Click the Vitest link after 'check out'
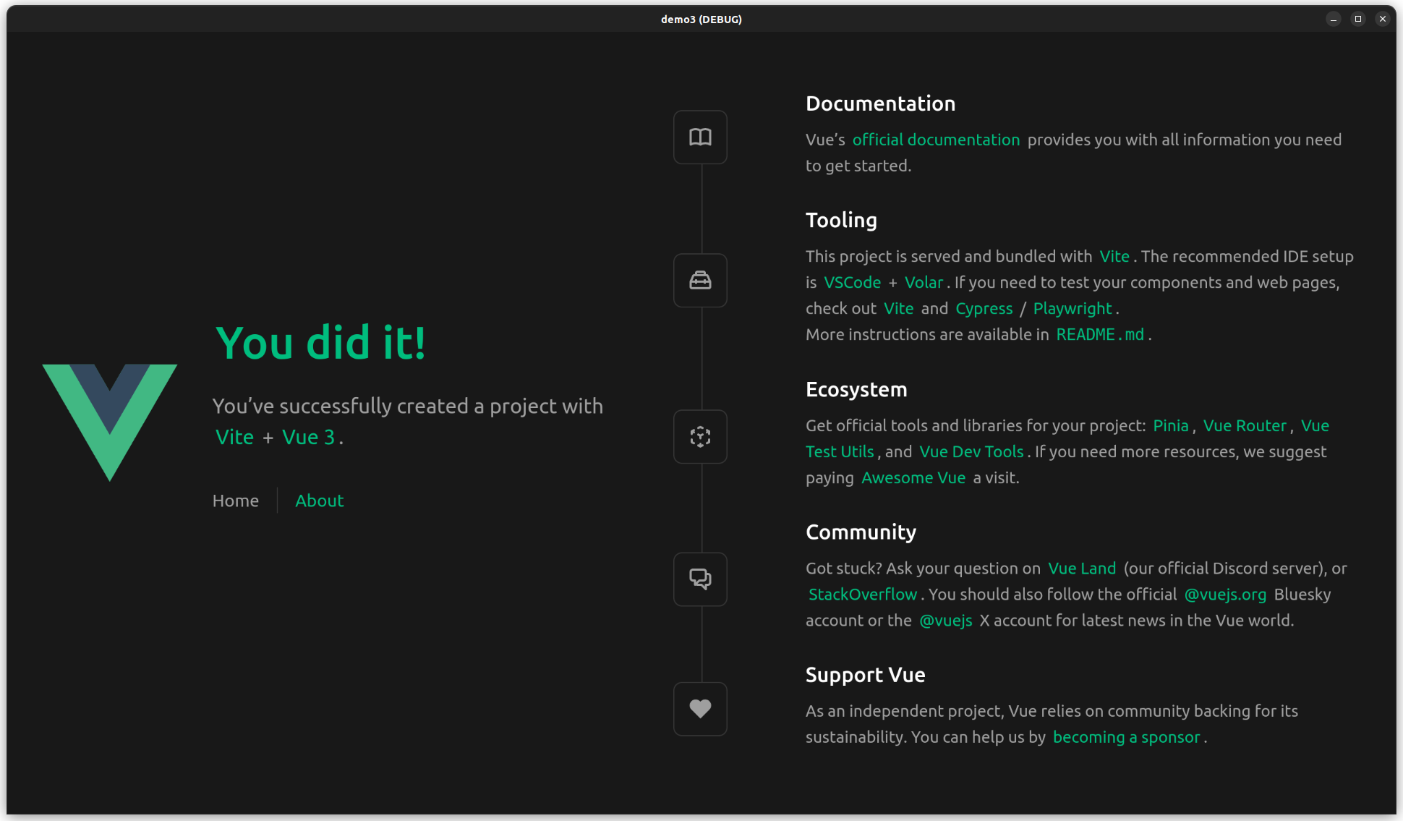Image resolution: width=1403 pixels, height=821 pixels. pyautogui.click(x=898, y=308)
